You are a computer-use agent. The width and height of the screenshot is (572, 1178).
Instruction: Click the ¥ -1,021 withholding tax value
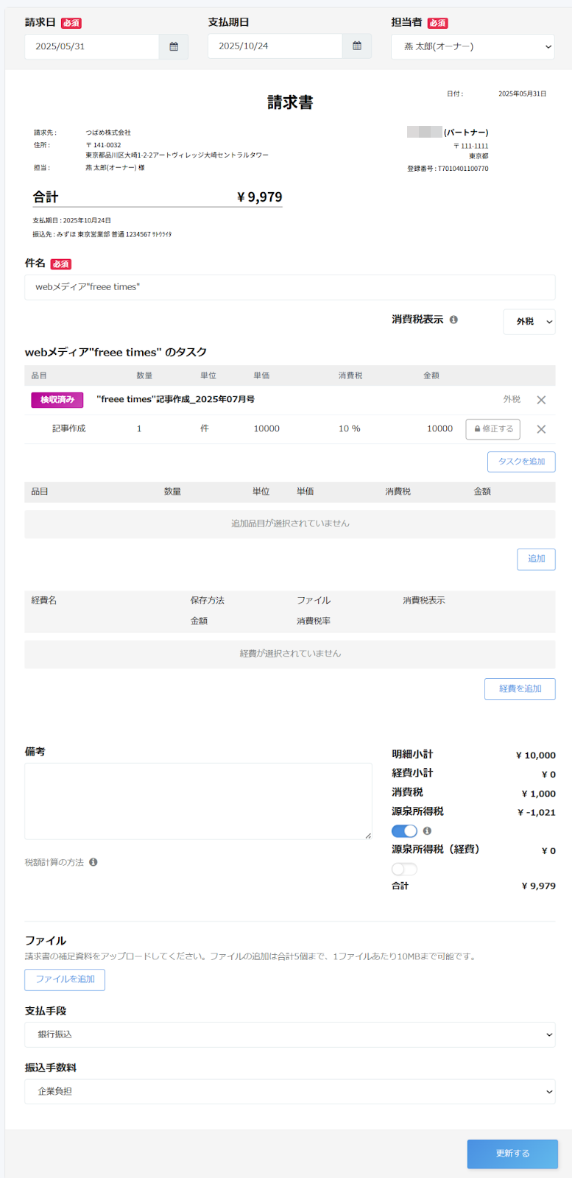coord(537,813)
